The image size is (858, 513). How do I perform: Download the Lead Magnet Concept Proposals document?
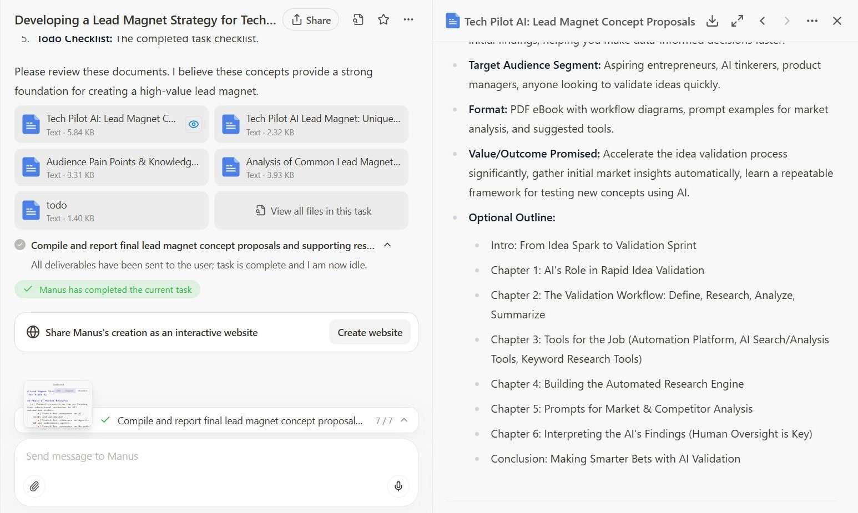[x=712, y=21]
